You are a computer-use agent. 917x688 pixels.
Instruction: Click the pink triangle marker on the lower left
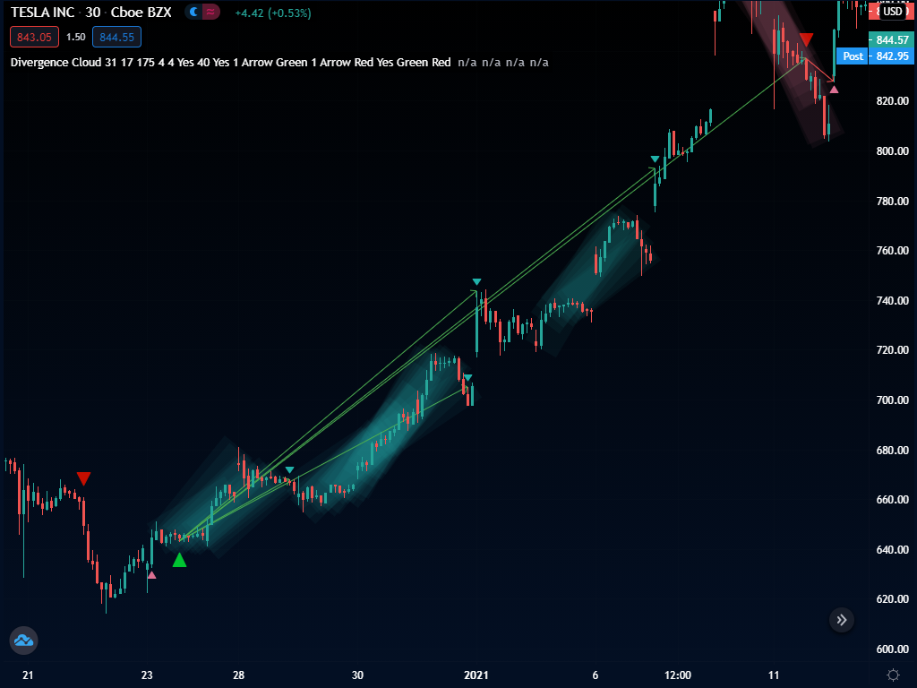tap(152, 576)
